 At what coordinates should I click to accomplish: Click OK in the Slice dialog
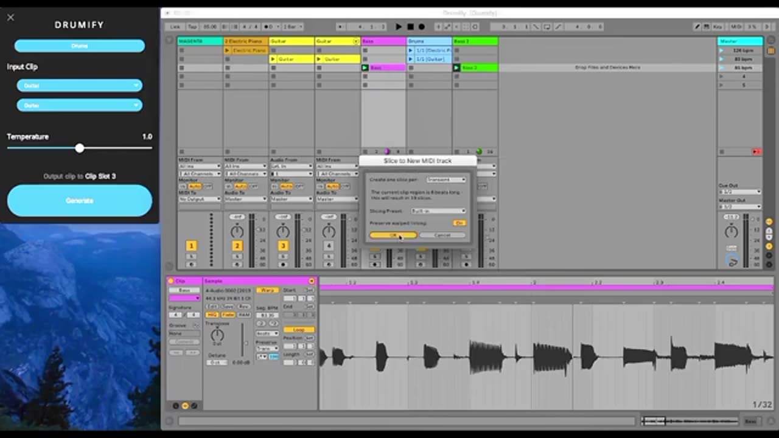point(393,235)
